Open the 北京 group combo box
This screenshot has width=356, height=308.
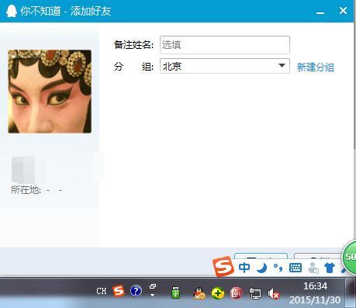225,66
